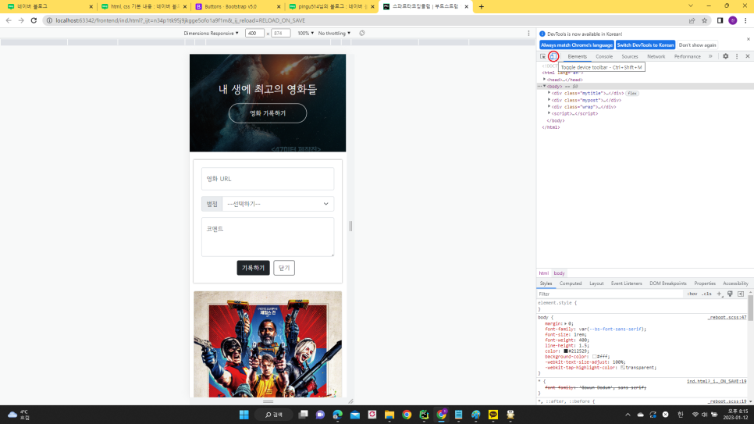
Task: Open Dimensions Responsive dropdown
Action: [x=211, y=34]
